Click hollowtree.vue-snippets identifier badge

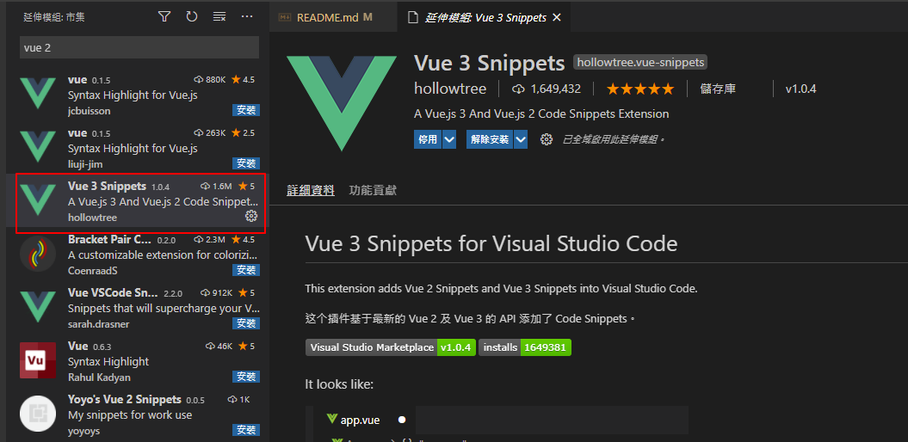[x=639, y=62]
